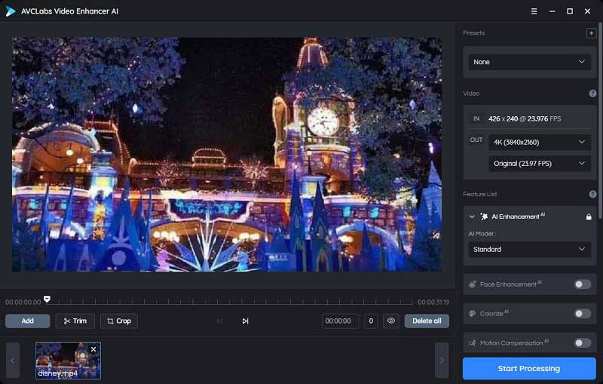Click the Video section label
The height and width of the screenshot is (384, 603).
click(471, 93)
